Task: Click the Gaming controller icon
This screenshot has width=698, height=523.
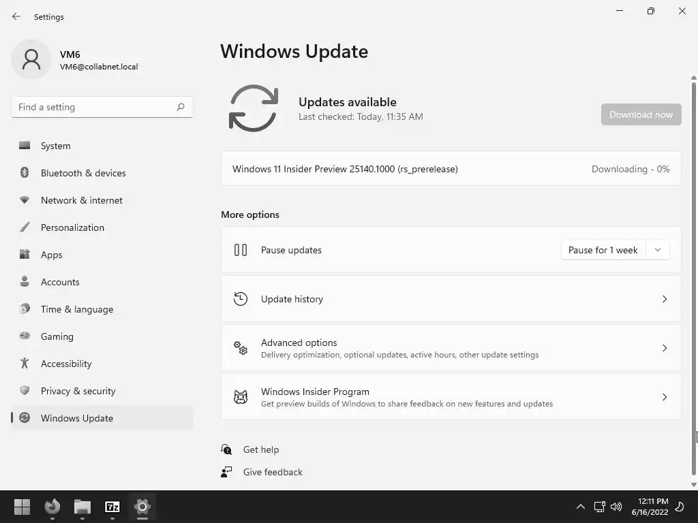Action: coord(25,336)
